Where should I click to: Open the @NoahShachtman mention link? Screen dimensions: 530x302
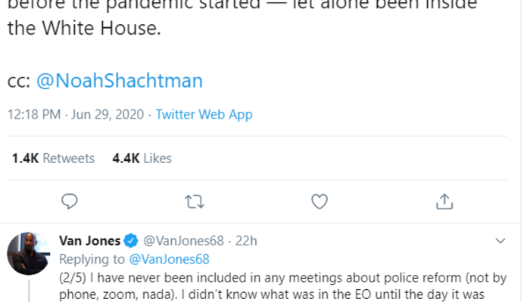(x=119, y=82)
